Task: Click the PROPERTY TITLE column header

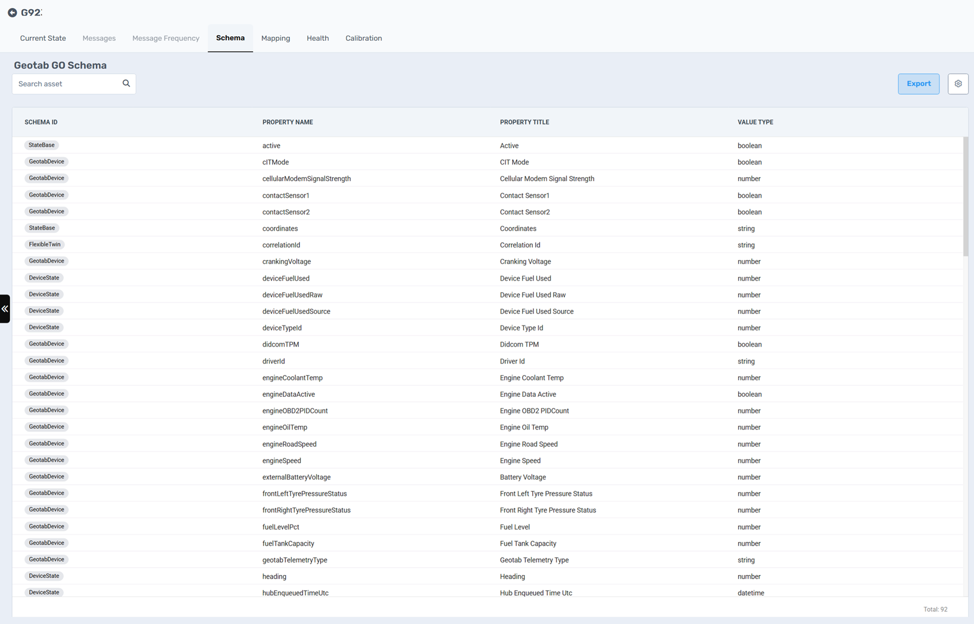Action: pyautogui.click(x=525, y=122)
